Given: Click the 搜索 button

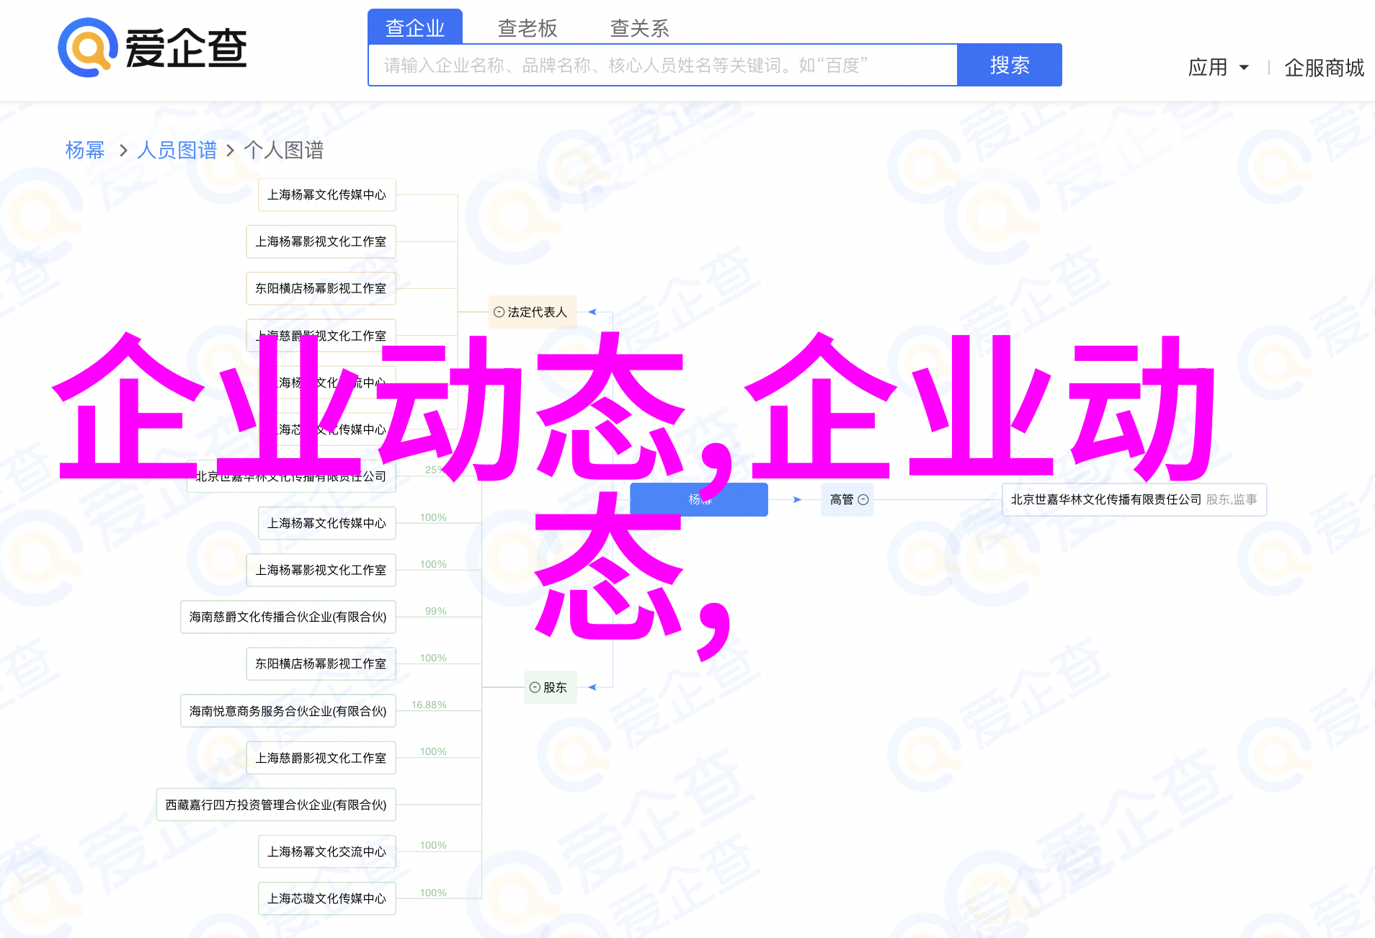Looking at the screenshot, I should 1010,65.
